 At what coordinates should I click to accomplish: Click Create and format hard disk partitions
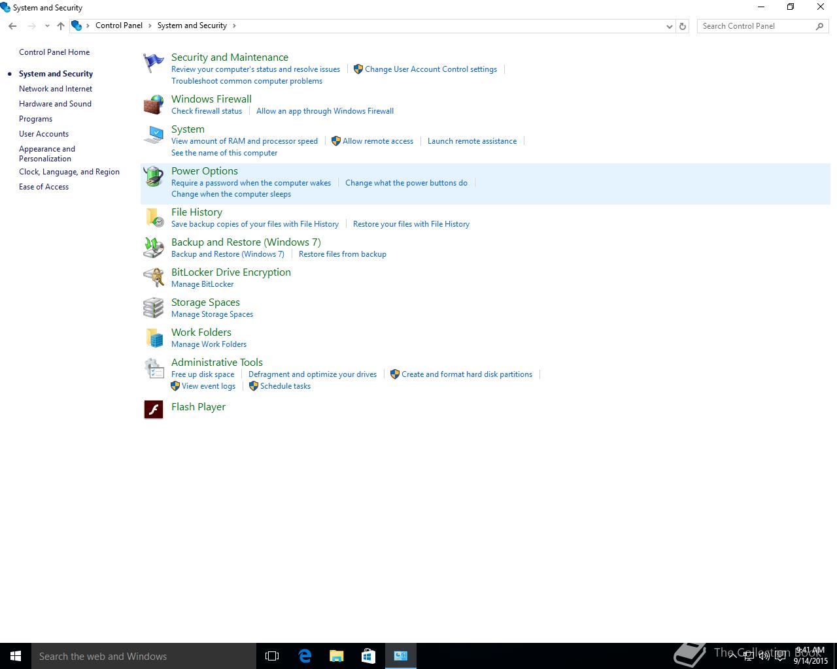pos(467,374)
